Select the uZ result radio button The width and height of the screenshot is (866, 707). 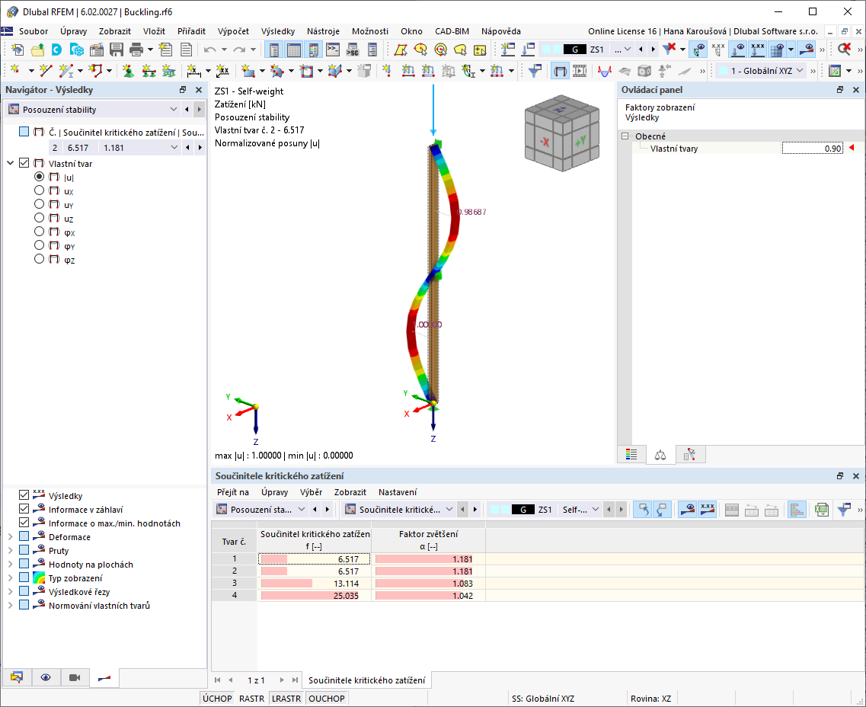(x=38, y=218)
